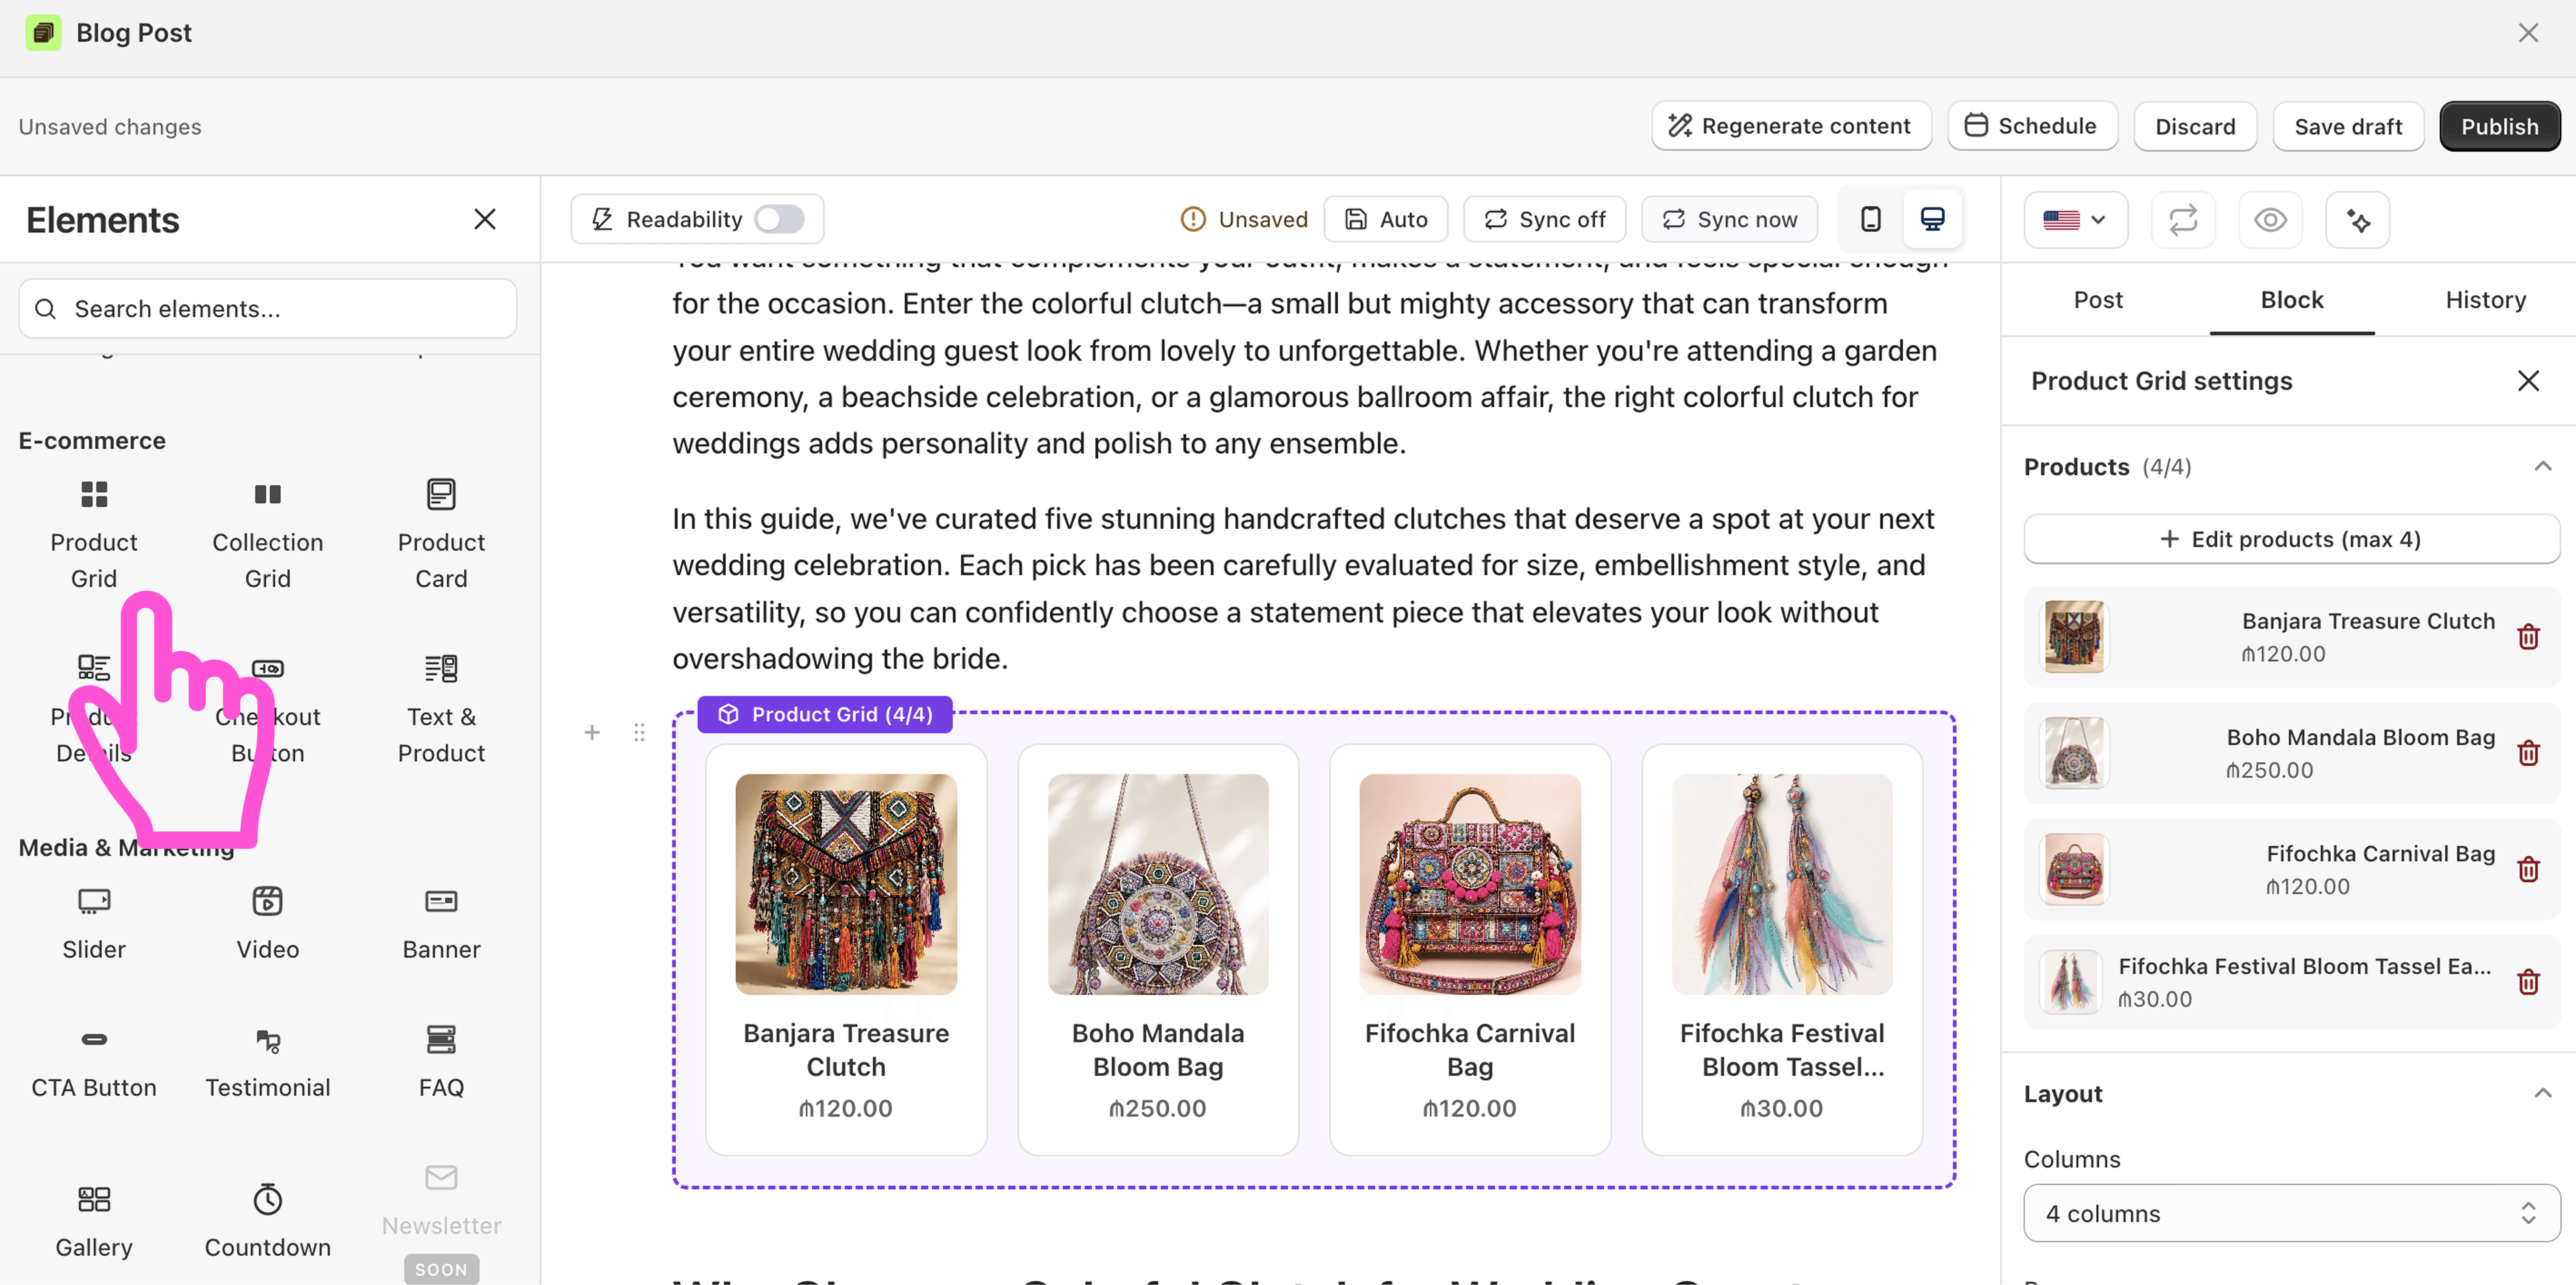The image size is (2576, 1285).
Task: Collapse the Products section
Action: coord(2542,467)
